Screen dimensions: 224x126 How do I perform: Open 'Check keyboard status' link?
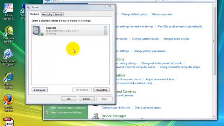pos(148,108)
